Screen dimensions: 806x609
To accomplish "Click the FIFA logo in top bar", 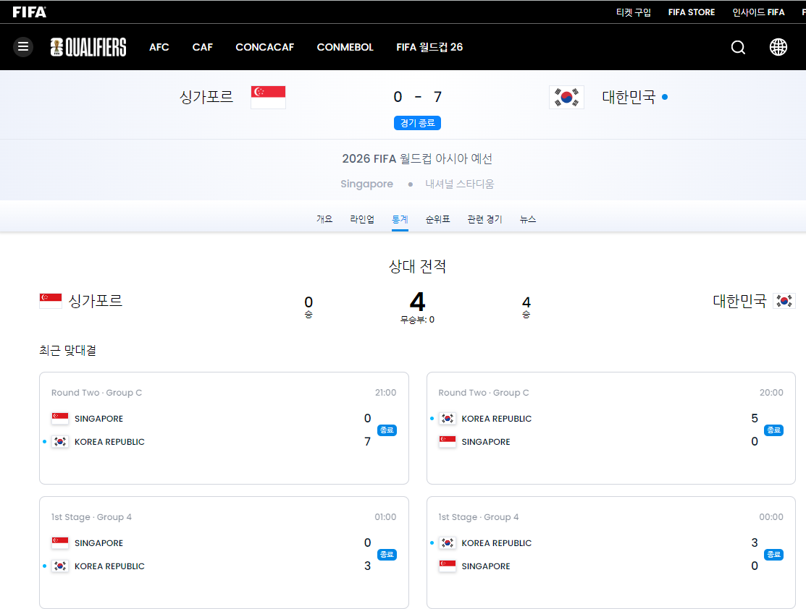I will tap(29, 12).
